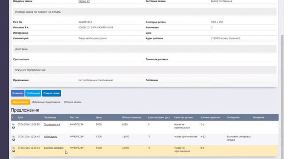Screen dimensions: 284x159
Task: Click the date 07.06.2016 12:05:10
Action: click(28, 148)
